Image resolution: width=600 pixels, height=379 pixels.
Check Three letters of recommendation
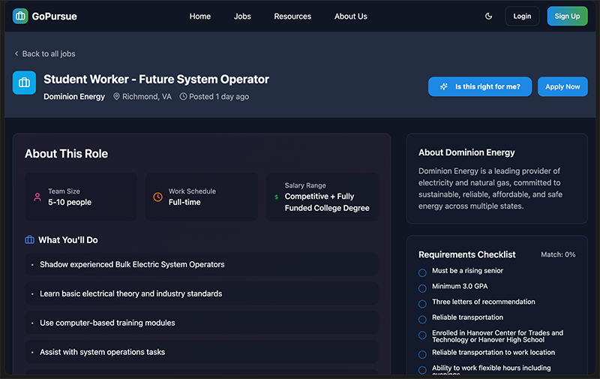point(422,304)
